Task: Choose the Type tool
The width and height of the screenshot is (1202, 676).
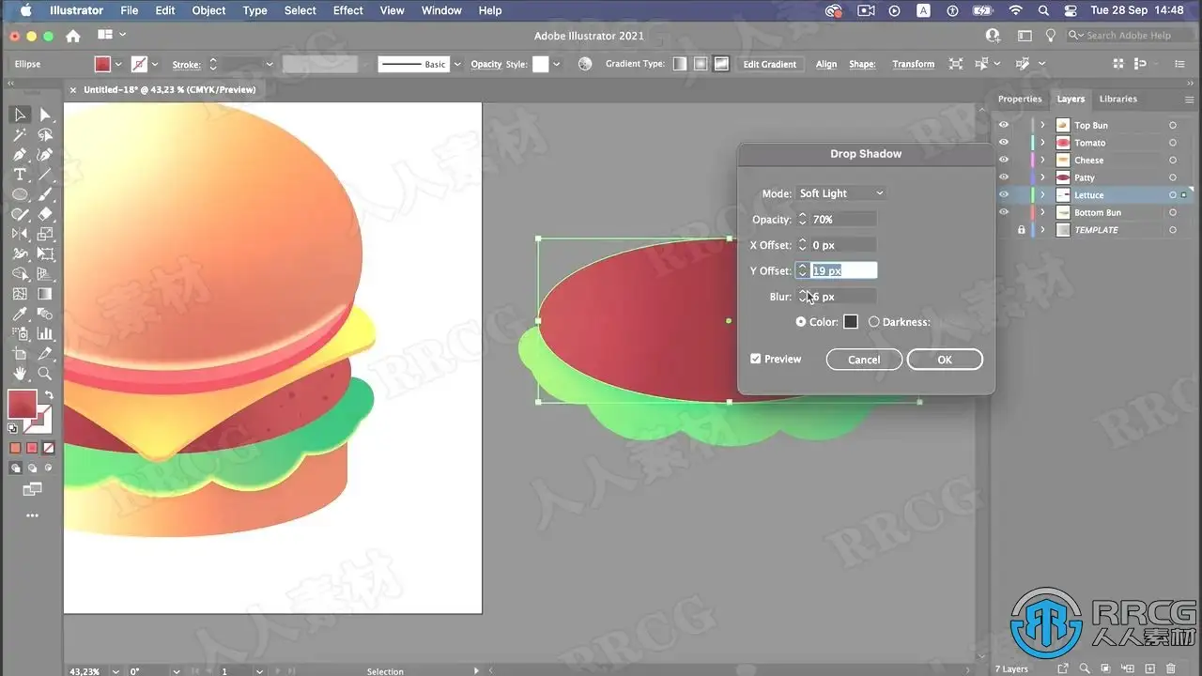Action: (20, 175)
